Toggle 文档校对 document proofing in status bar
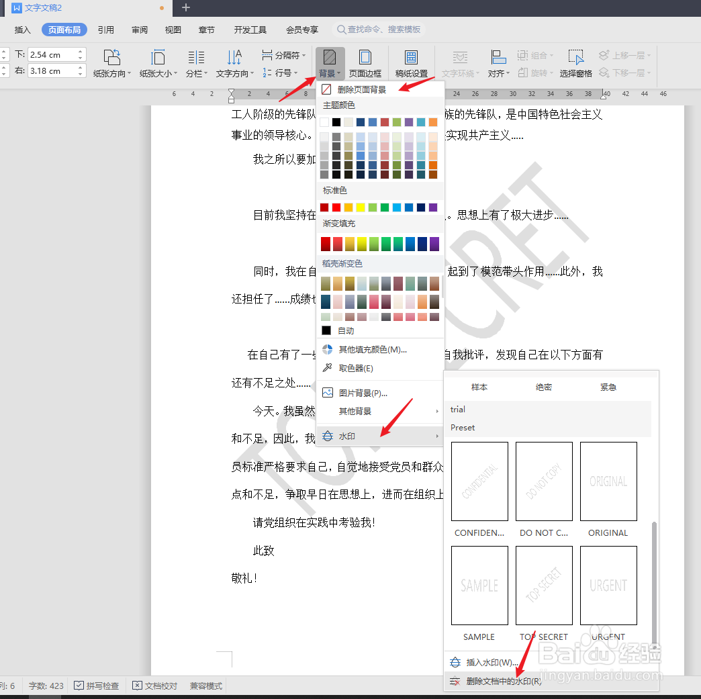This screenshot has height=699, width=701. [x=154, y=686]
